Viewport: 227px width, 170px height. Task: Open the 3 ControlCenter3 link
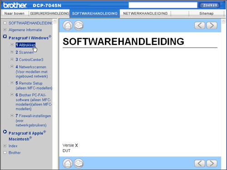pos(30,59)
